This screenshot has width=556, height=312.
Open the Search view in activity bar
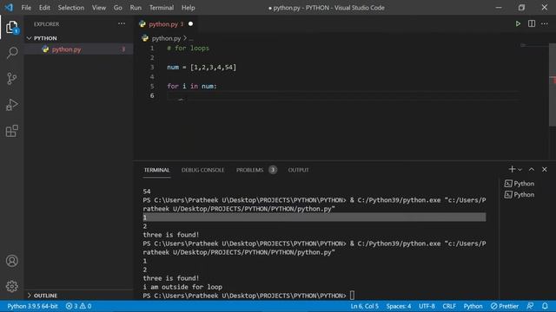tap(11, 53)
